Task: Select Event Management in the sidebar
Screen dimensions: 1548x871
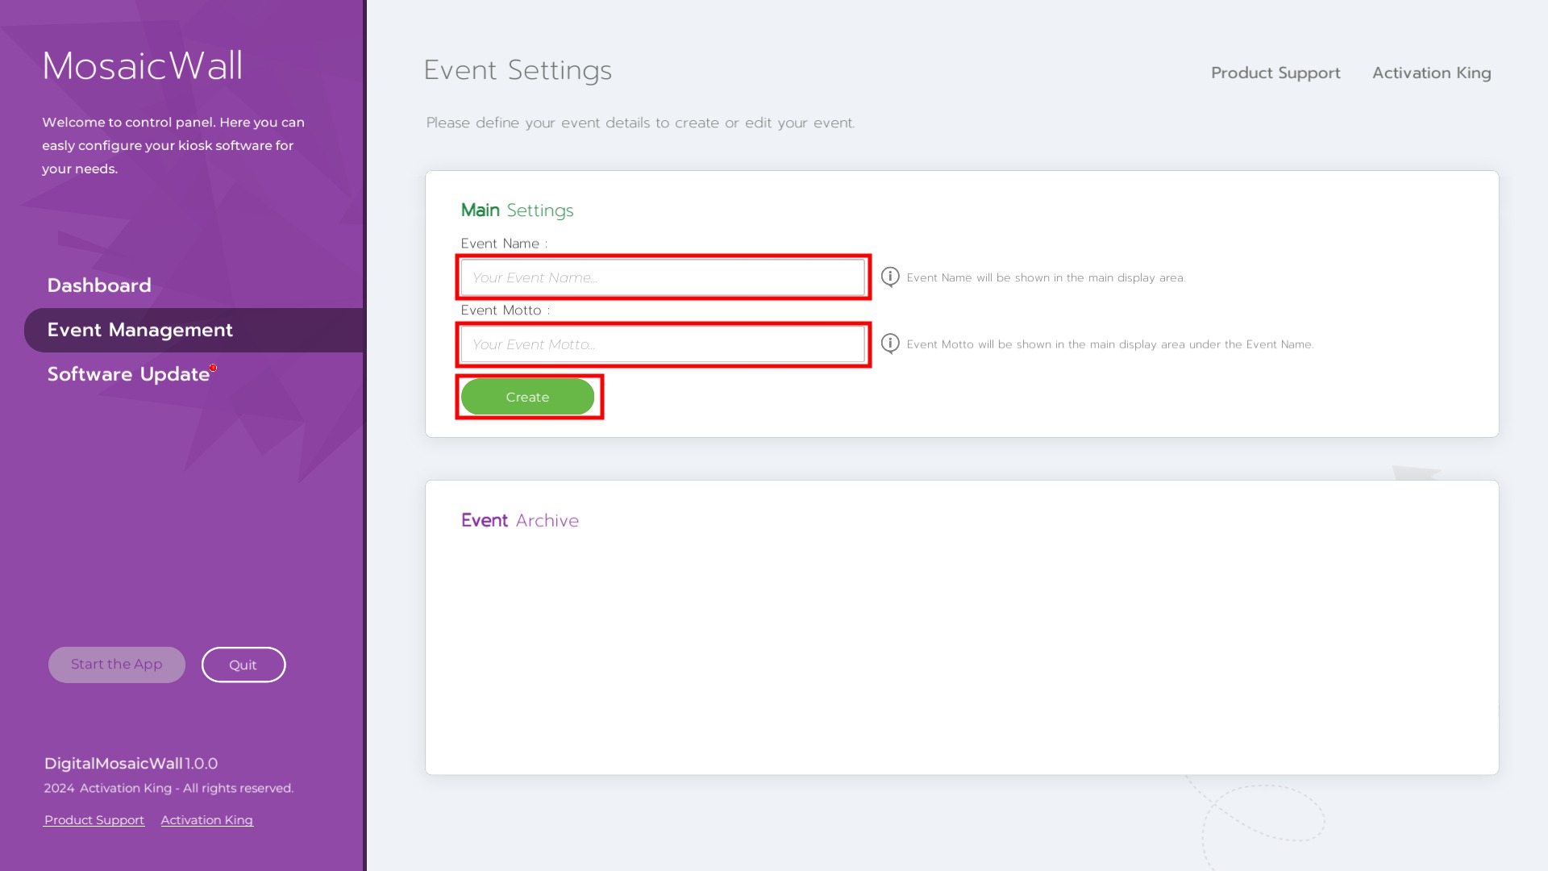Action: [x=140, y=330]
